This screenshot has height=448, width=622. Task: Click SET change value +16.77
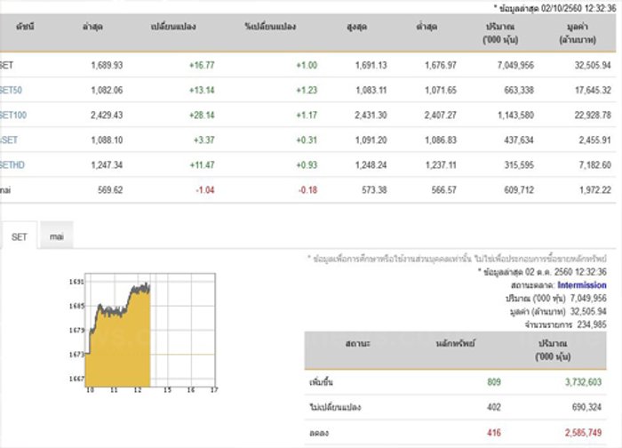pyautogui.click(x=202, y=65)
